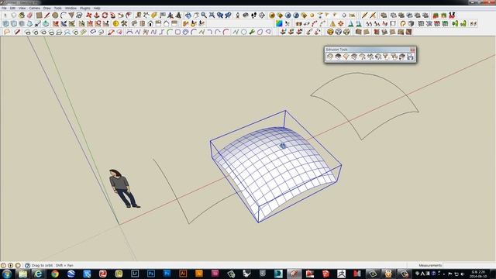
Task: Open the File menu
Action: [x=4, y=9]
